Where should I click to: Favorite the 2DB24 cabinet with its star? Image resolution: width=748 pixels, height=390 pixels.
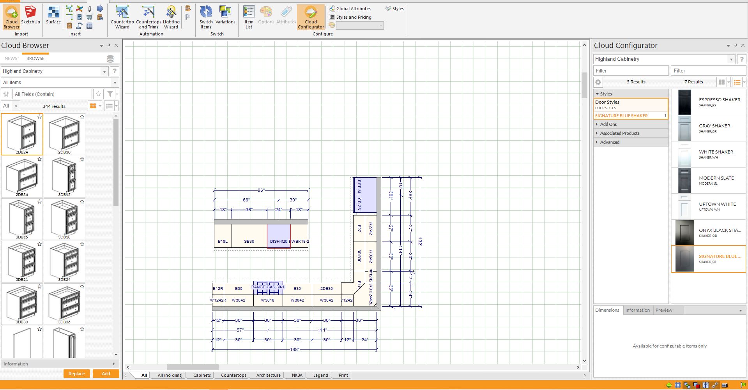coord(39,116)
